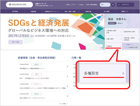
Task: Open the news about 綱紀審査会 audit results
Action: point(32,69)
